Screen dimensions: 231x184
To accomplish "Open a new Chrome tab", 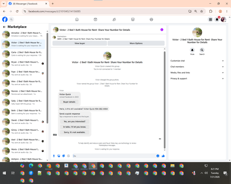I will pos(53,4).
